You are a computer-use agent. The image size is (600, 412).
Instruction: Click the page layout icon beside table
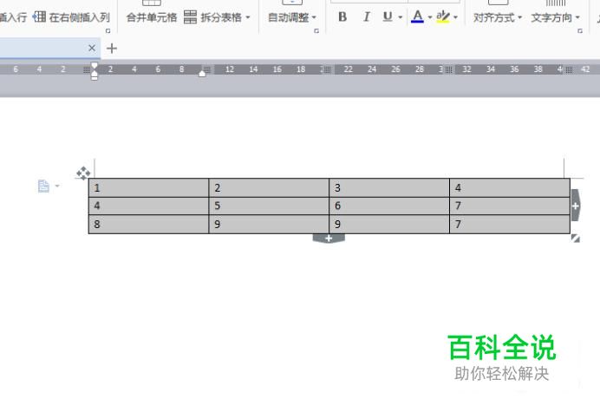tap(43, 186)
